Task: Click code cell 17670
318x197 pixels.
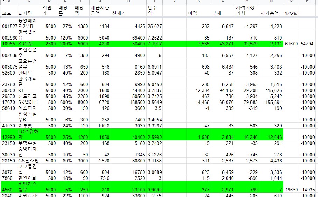Action: click(x=9, y=102)
